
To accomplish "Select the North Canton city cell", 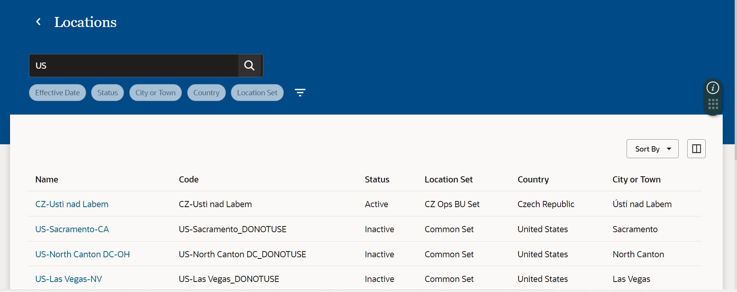I will point(638,254).
